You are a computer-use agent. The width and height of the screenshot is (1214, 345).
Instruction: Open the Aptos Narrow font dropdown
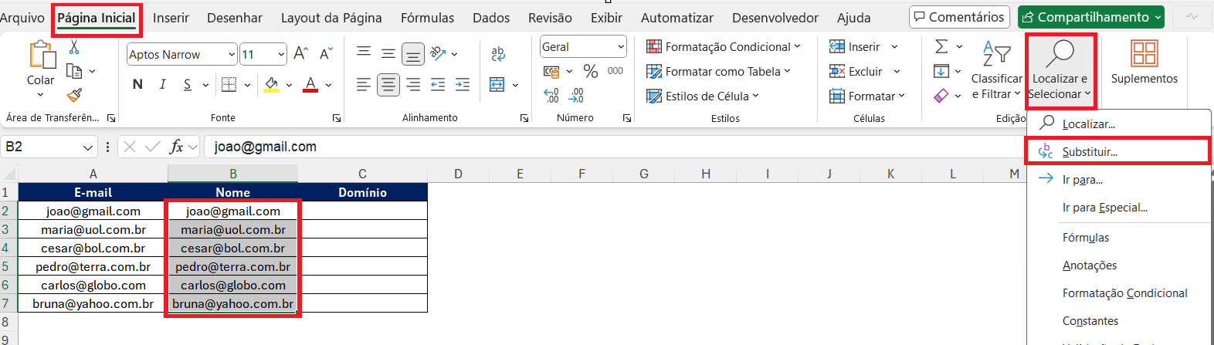[x=232, y=54]
